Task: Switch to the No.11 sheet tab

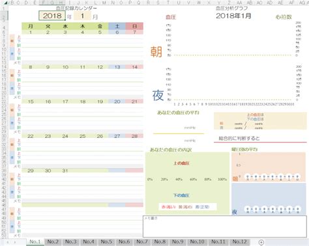Action: tap(218, 241)
